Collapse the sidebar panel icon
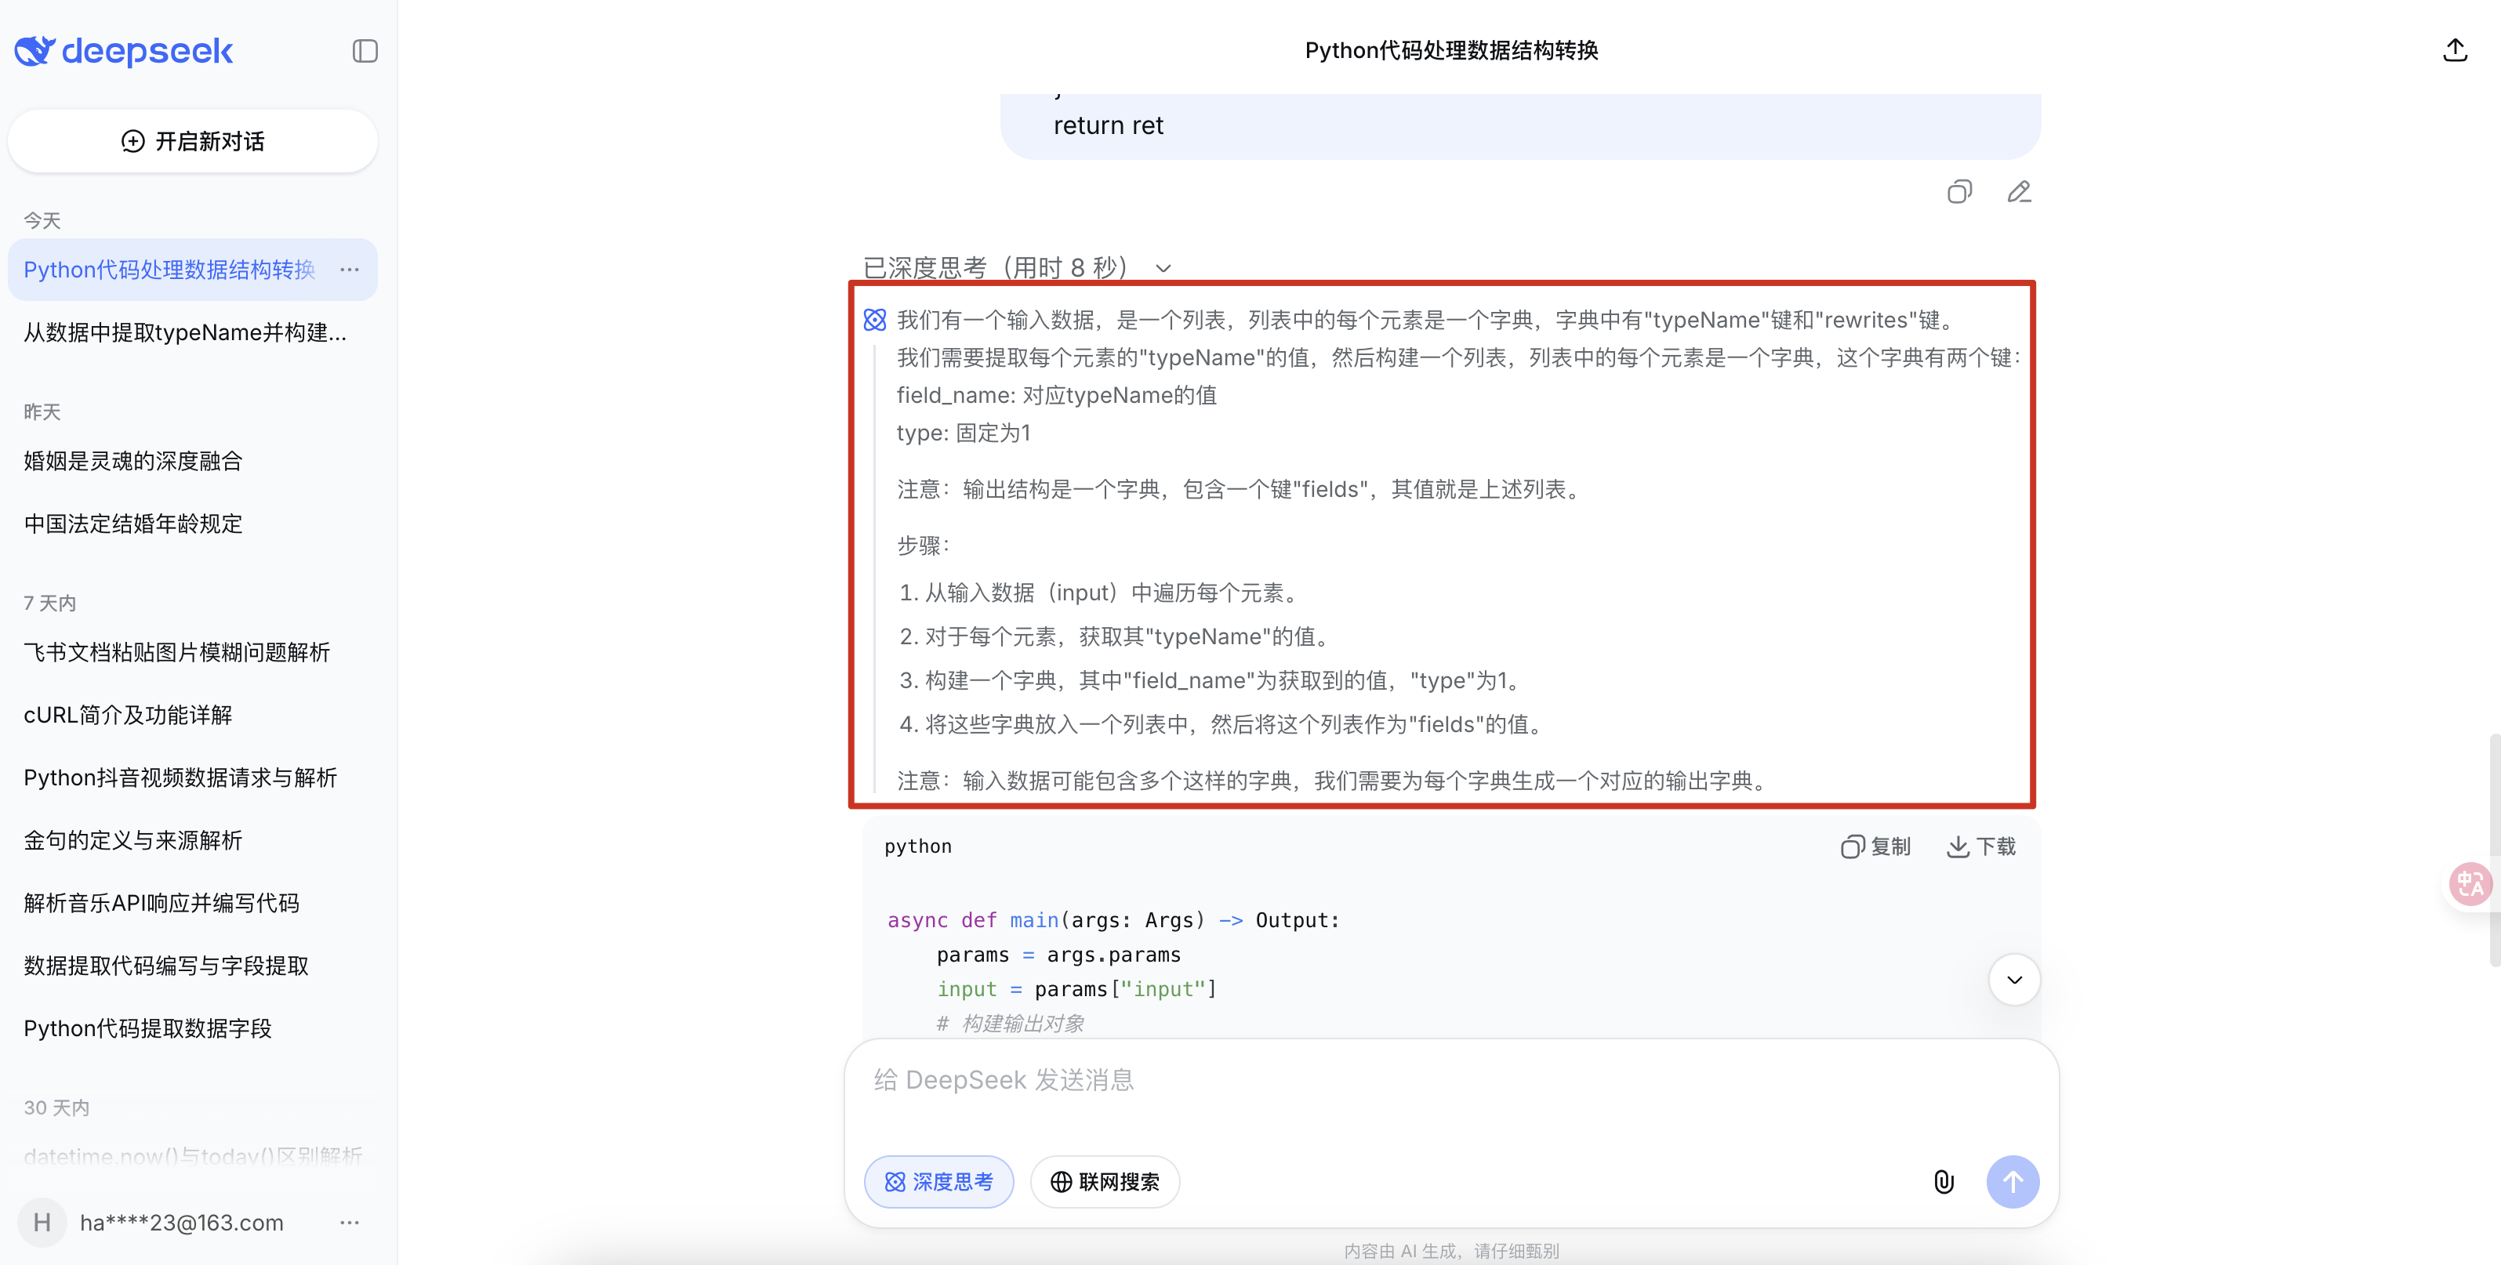 (364, 50)
